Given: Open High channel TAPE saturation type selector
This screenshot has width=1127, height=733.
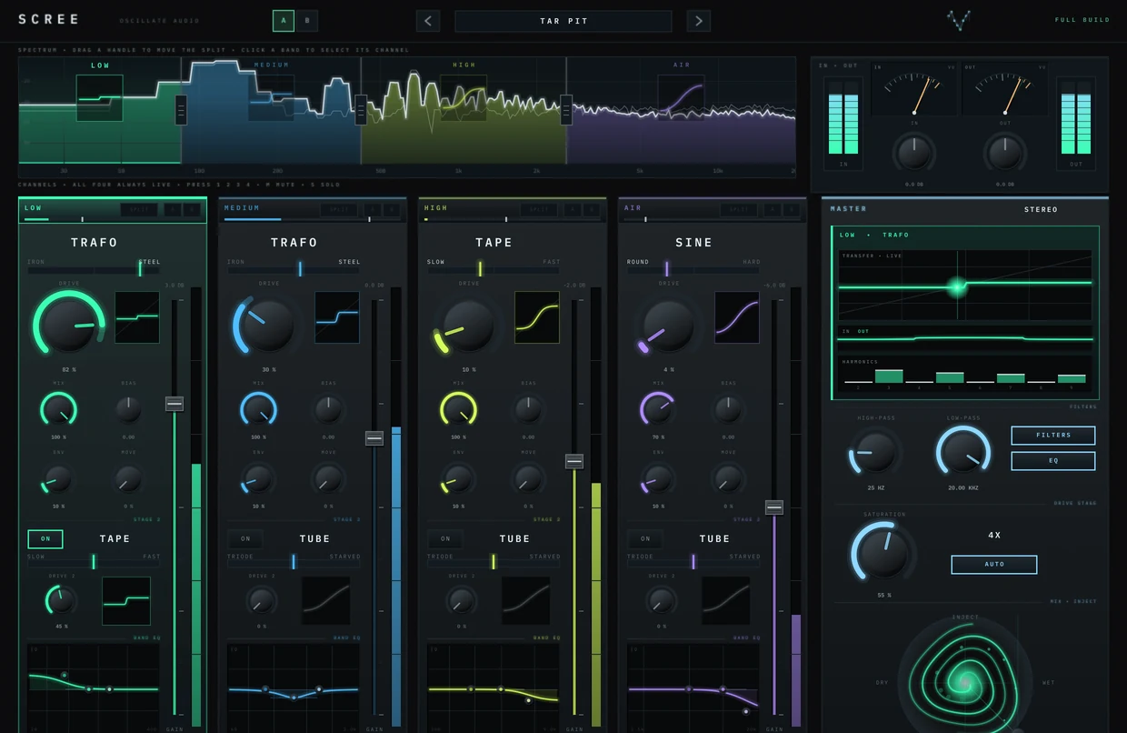Looking at the screenshot, I should pos(494,243).
